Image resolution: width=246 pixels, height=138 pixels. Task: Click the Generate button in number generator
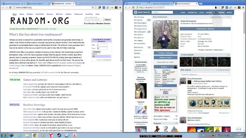[96, 52]
